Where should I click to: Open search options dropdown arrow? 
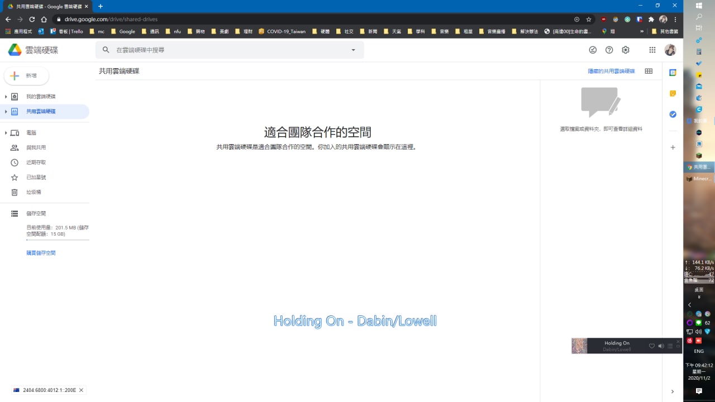[x=353, y=50]
